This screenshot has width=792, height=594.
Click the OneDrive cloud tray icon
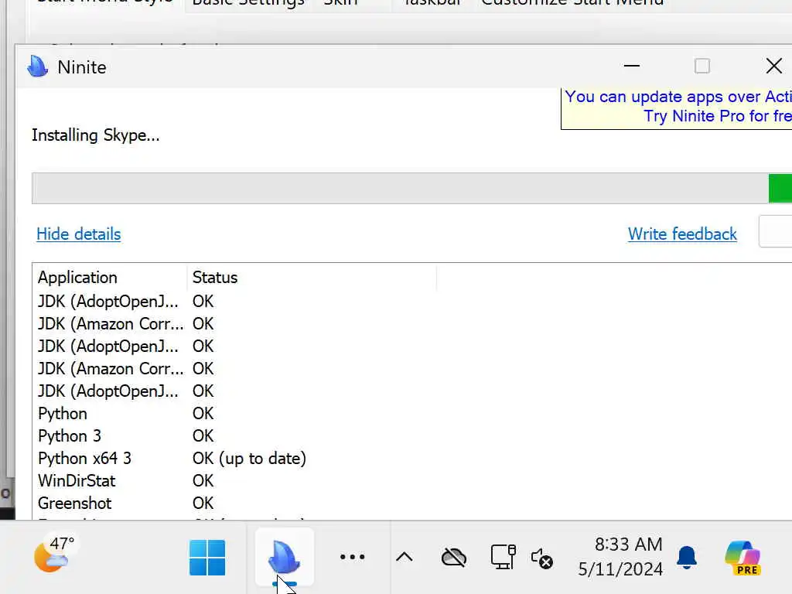[453, 558]
